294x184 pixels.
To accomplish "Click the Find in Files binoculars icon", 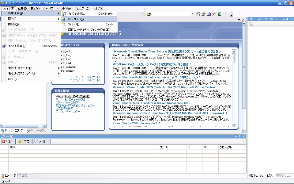I will coord(149,14).
